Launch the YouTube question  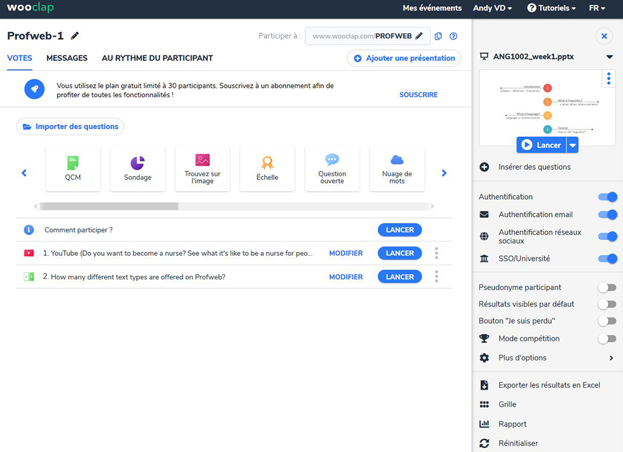(x=400, y=253)
